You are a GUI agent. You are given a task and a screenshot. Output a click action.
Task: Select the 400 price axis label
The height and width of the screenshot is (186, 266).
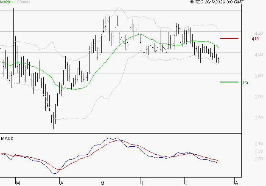pyautogui.click(x=259, y=54)
